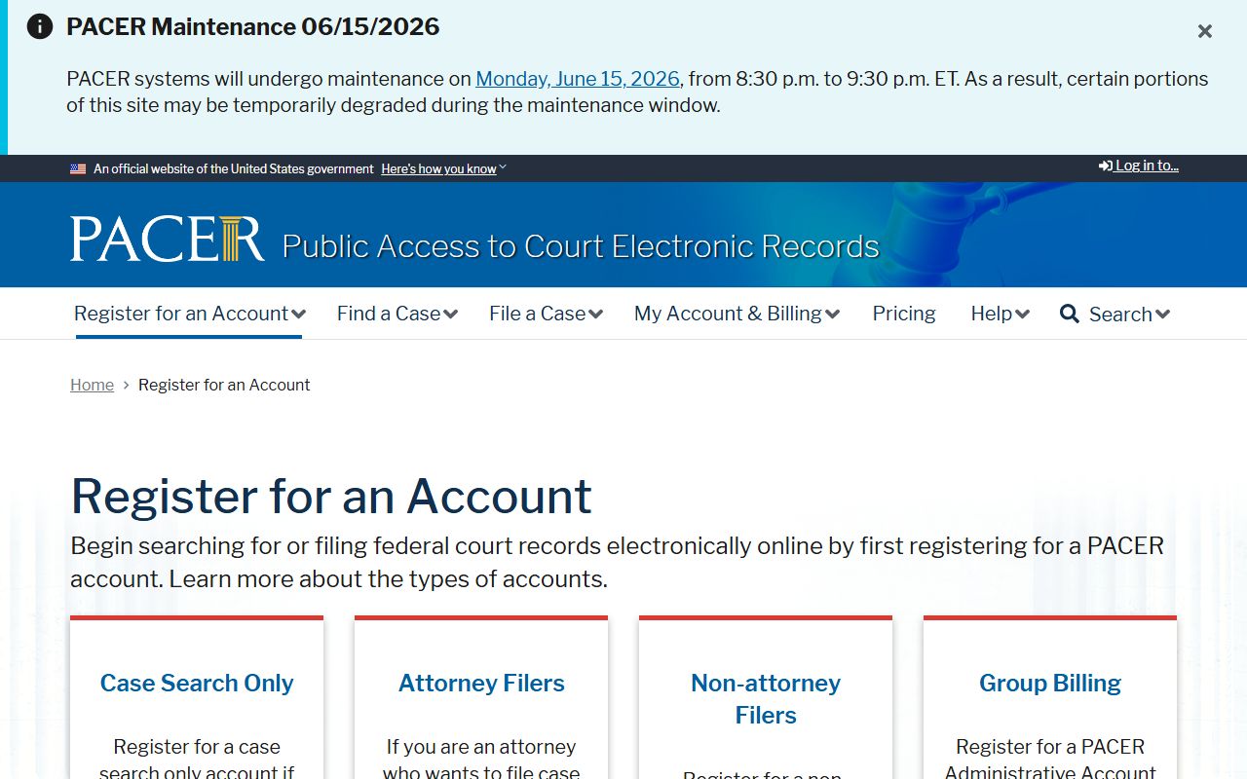Viewport: 1247px width, 779px height.
Task: Open the Group Billing card heading
Action: click(x=1050, y=683)
